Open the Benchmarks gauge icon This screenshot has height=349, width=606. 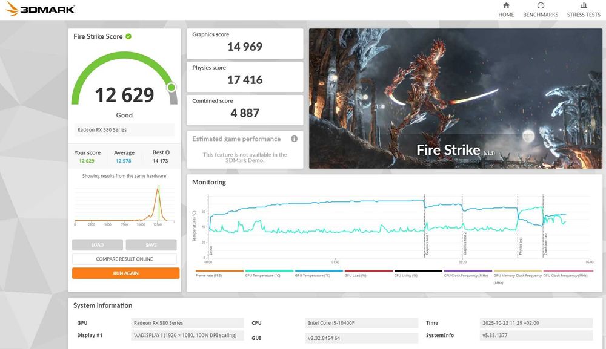tap(541, 5)
